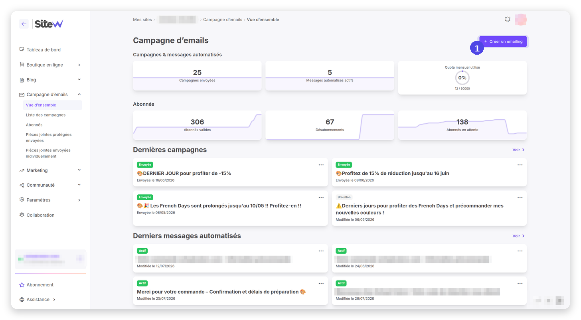
Task: Open options for Profitez de 15% campaign
Action: click(520, 165)
